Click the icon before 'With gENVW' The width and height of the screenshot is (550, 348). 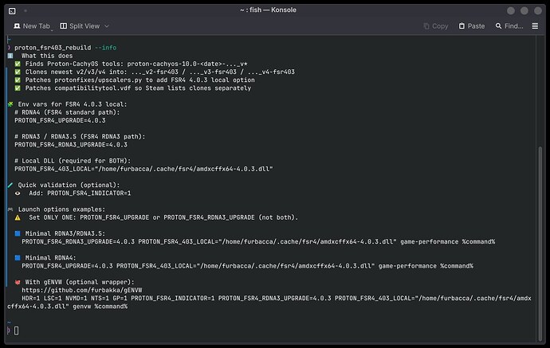(18, 282)
